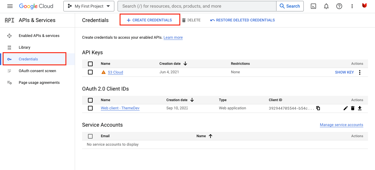The width and height of the screenshot is (375, 170).
Task: Open the more options three-dot menu in header
Action: [352, 6]
